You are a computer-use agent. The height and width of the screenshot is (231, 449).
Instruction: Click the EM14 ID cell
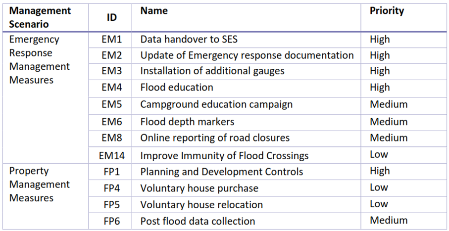click(x=111, y=155)
